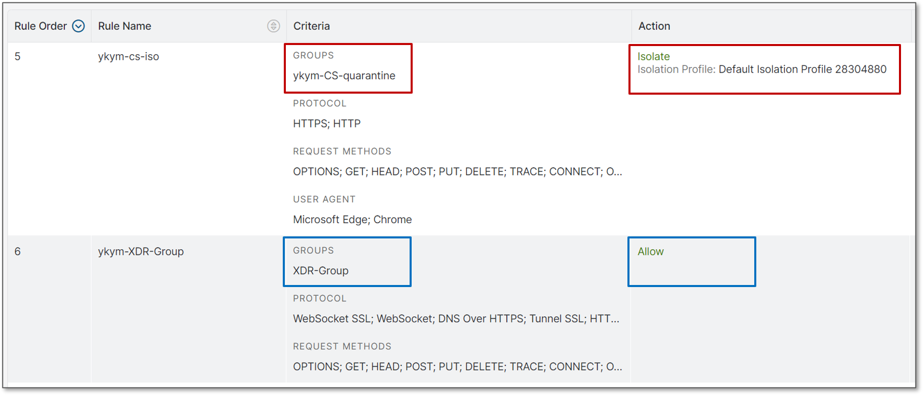Open the Rule Order column header

49,26
